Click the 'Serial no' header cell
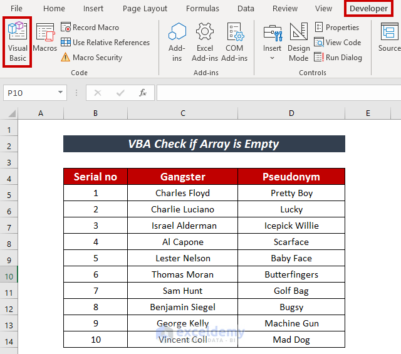The image size is (401, 354). tap(95, 177)
